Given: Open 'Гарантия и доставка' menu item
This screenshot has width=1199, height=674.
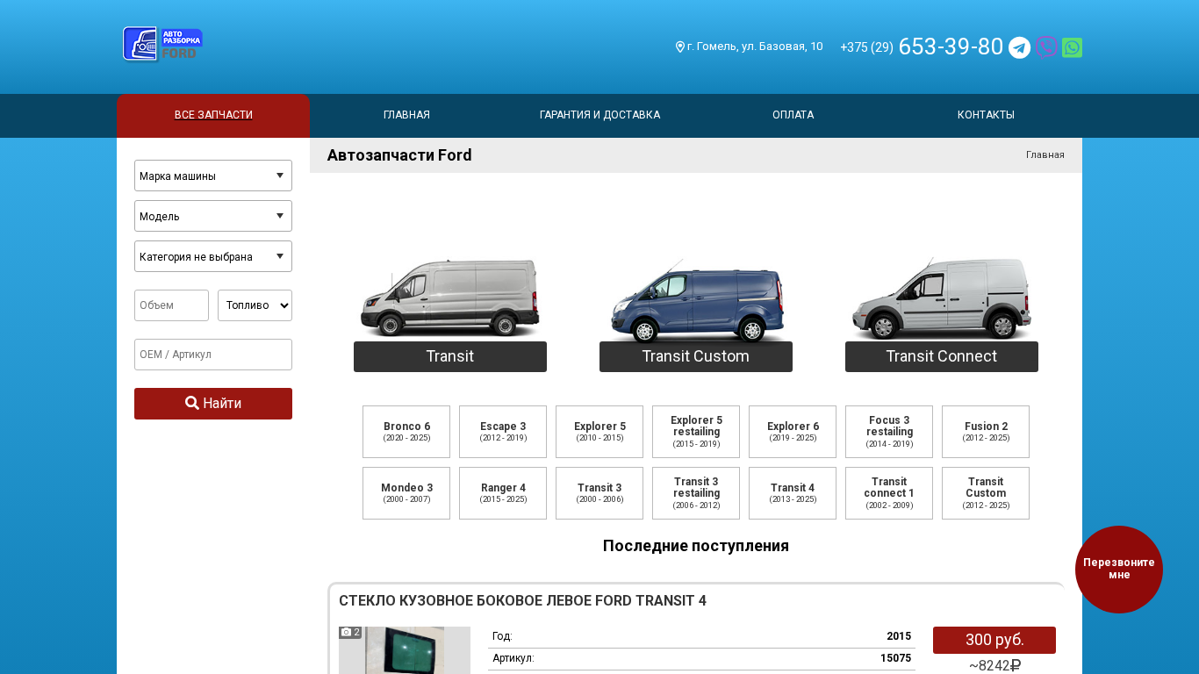Looking at the screenshot, I should pos(599,115).
